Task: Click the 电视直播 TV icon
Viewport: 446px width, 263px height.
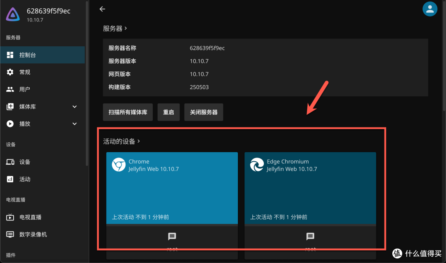Action: pos(10,217)
